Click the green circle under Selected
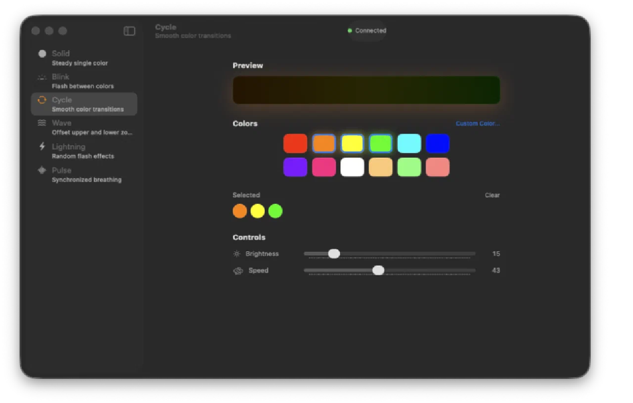The image size is (633, 403). tap(275, 211)
